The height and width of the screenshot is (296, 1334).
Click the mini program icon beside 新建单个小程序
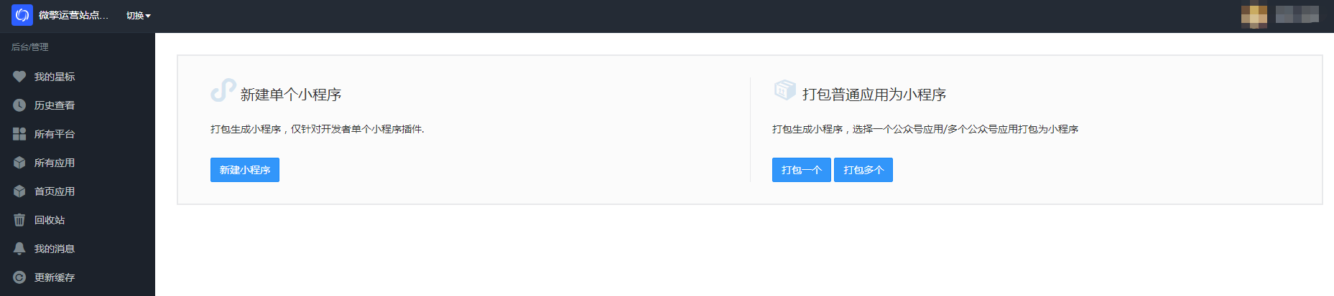(x=223, y=90)
